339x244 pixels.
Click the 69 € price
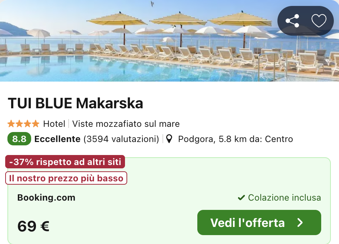33,226
